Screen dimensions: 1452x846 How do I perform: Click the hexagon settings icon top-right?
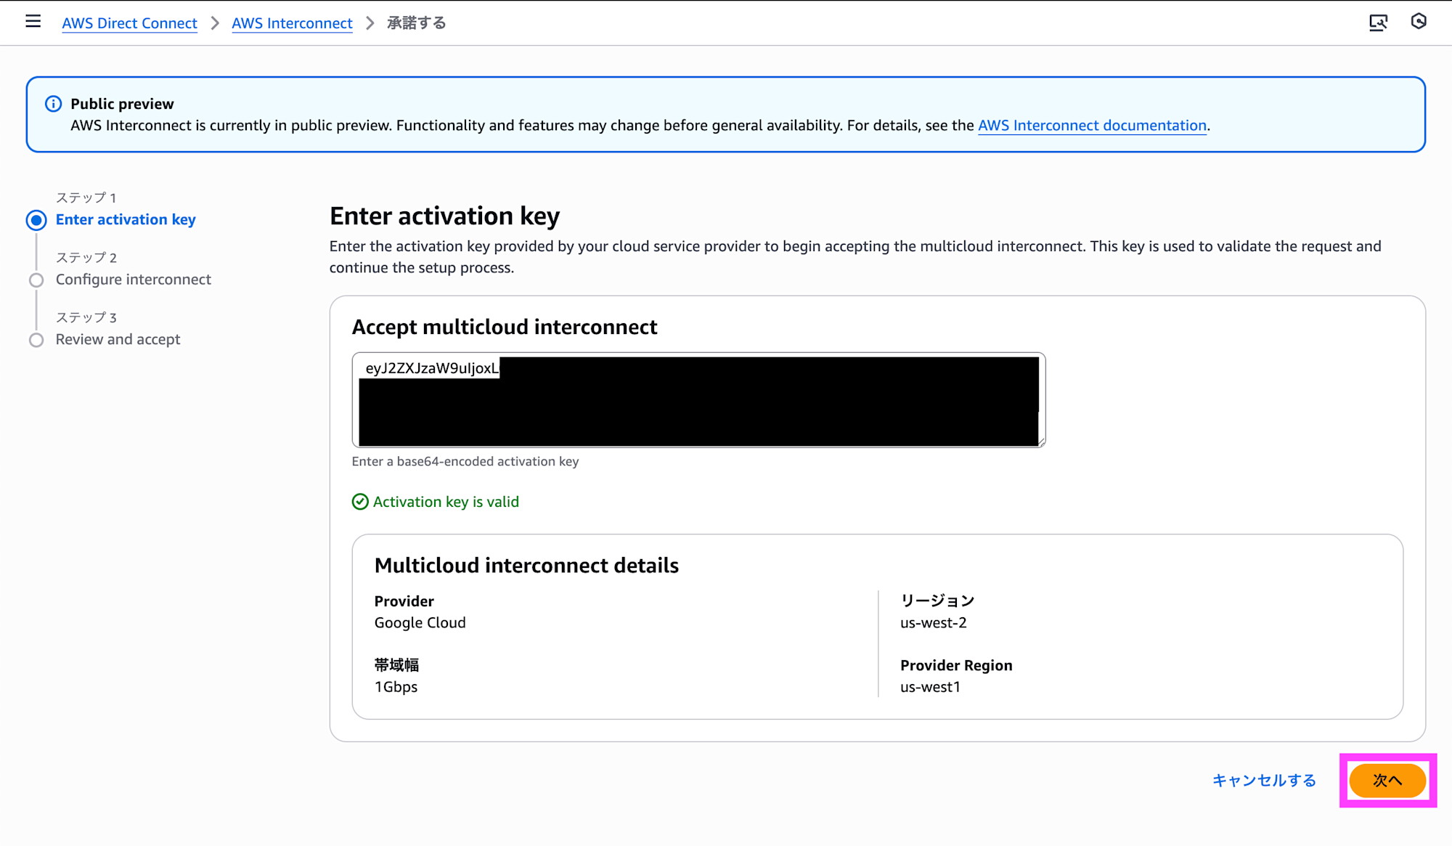tap(1419, 22)
